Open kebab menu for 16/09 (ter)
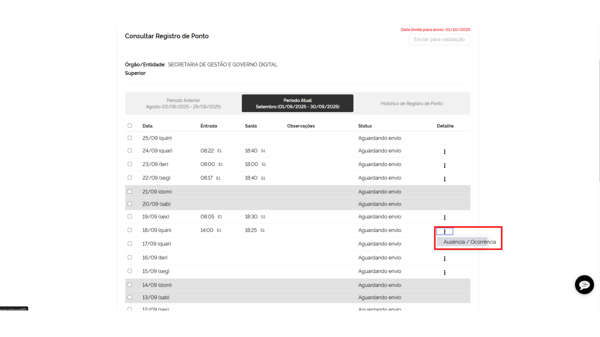The height and width of the screenshot is (337, 600). point(444,259)
